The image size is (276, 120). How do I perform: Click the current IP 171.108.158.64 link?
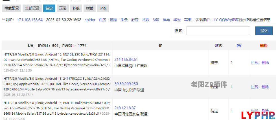pos(30,20)
